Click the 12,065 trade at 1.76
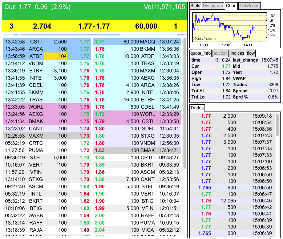Viewport: 283px width, 239px height. (232, 201)
